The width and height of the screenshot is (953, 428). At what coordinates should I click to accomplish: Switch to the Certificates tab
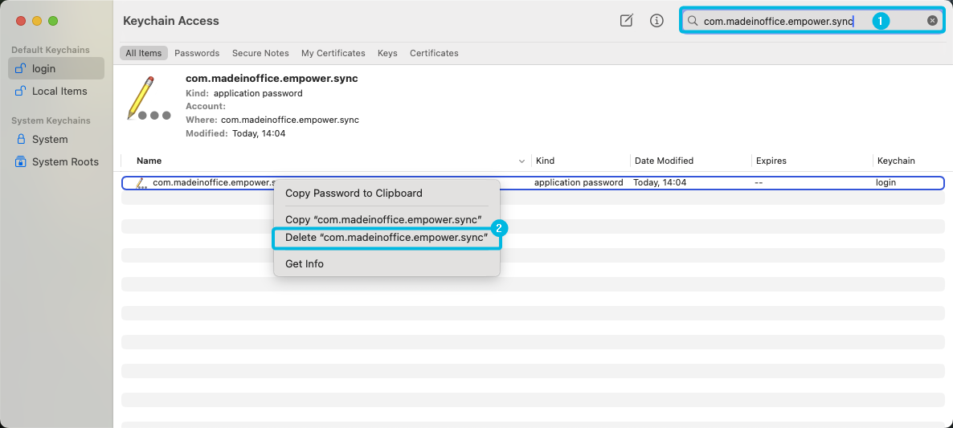[434, 53]
